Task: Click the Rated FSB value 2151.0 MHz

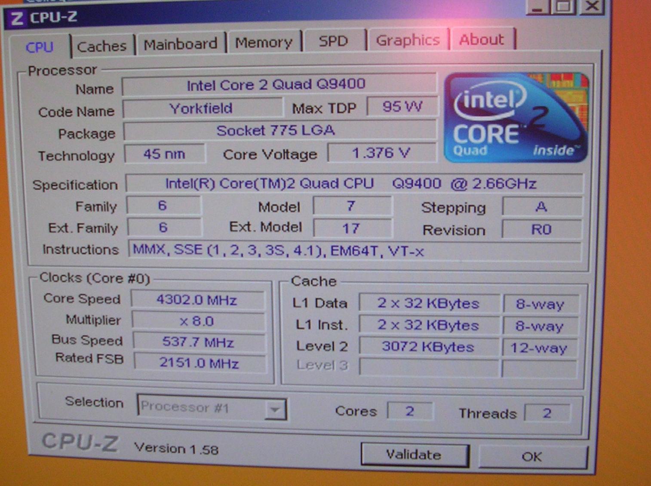Action: (200, 363)
